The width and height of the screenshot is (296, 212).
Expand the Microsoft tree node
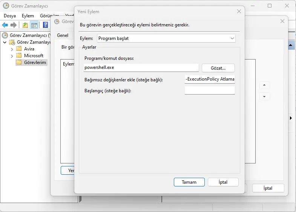(x=12, y=56)
